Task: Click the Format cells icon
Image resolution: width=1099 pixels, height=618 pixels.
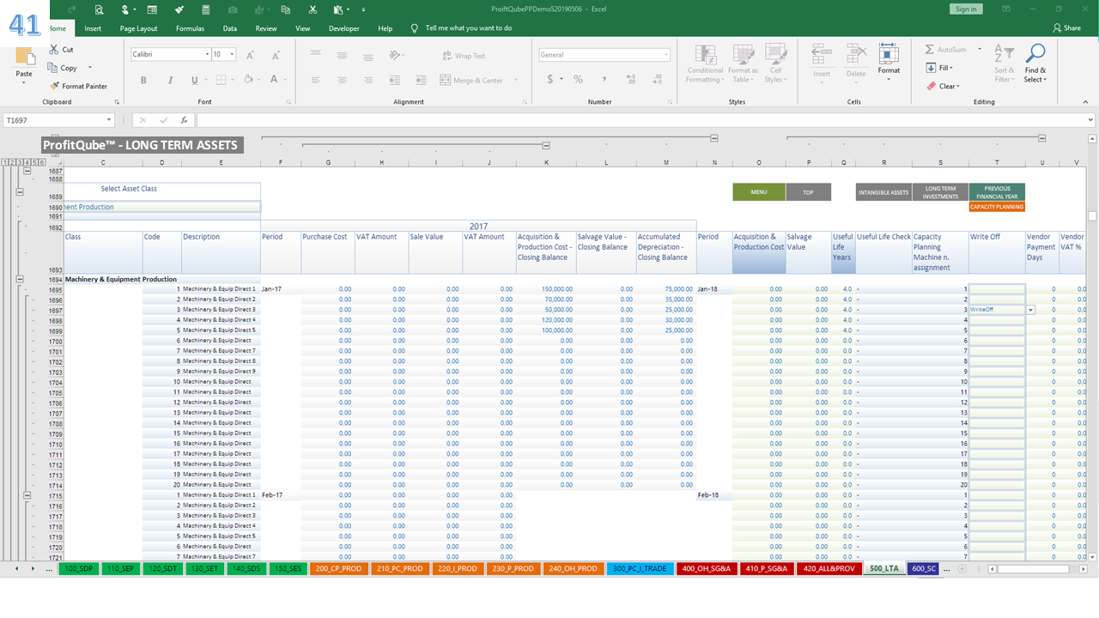Action: [x=889, y=55]
